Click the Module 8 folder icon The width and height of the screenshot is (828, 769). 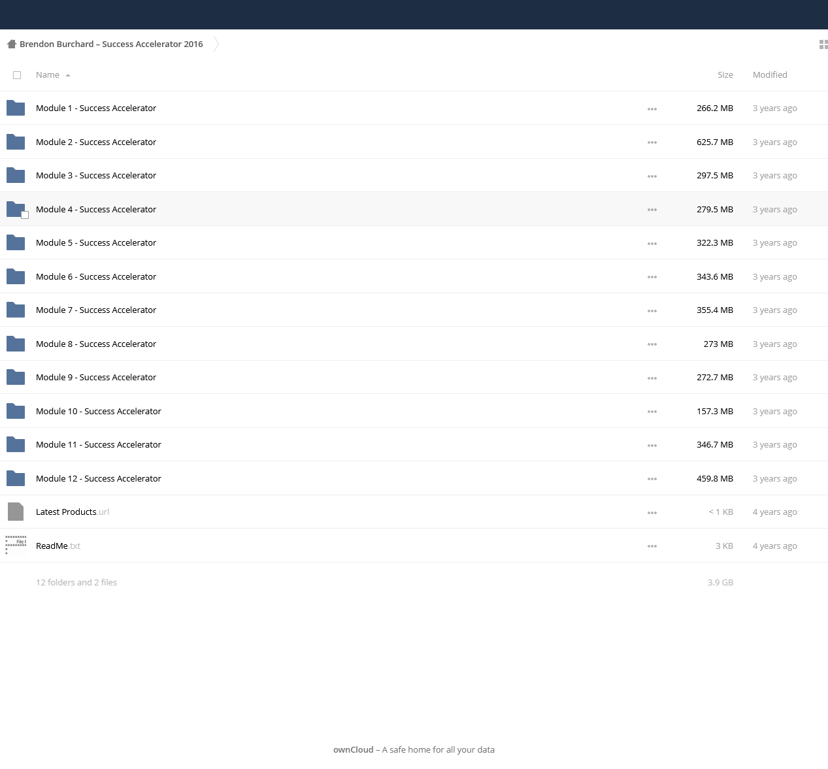tap(16, 344)
